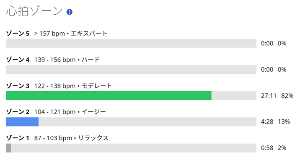Open the help icon beside 心拍ゾーン
The height and width of the screenshot is (160, 300).
point(69,12)
